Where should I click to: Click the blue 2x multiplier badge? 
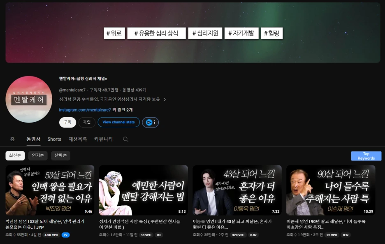click(65, 235)
